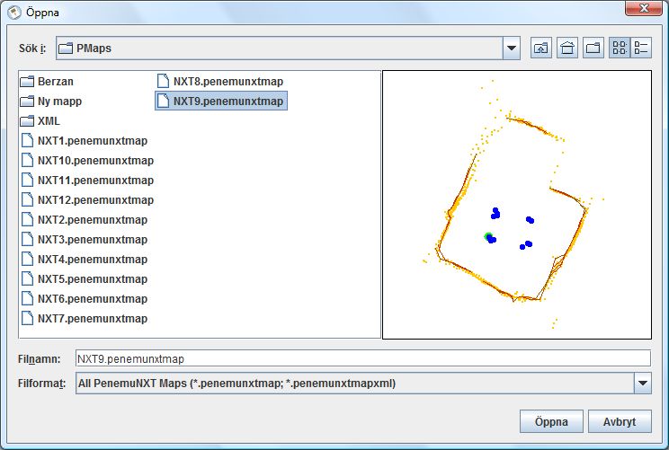669x450 pixels.
Task: Click the Avbryt button
Action: 620,421
